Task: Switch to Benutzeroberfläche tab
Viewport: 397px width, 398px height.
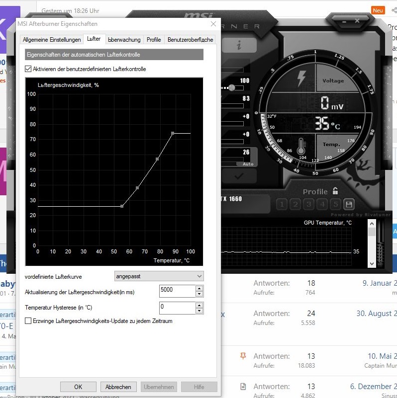Action: click(190, 40)
